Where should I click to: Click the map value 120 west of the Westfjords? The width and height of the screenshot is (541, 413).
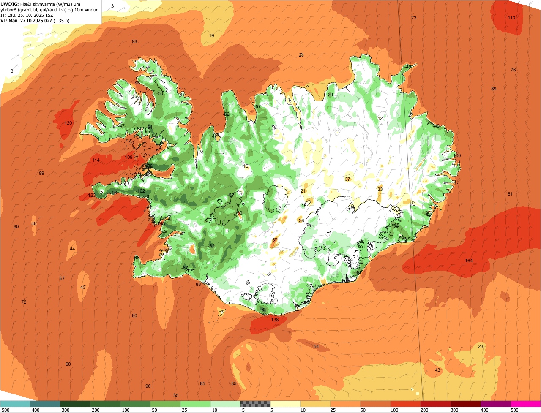68,123
